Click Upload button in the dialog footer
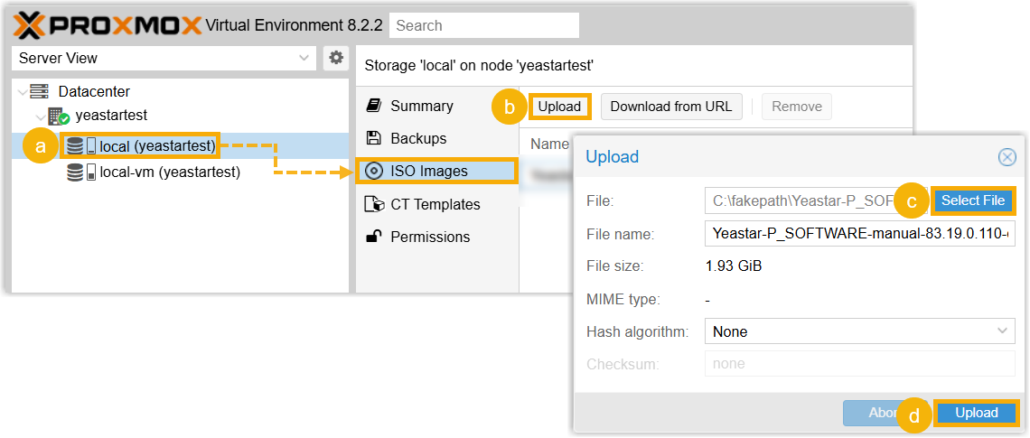Viewport: 1030px width, 438px height. tap(976, 413)
